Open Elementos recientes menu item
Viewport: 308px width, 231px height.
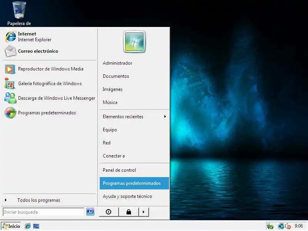point(134,117)
